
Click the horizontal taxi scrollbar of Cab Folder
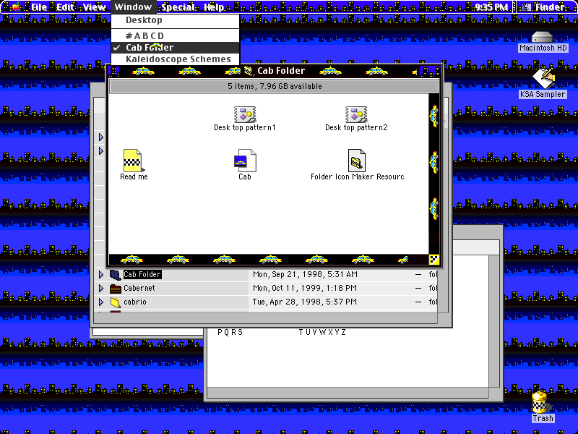[x=269, y=260]
